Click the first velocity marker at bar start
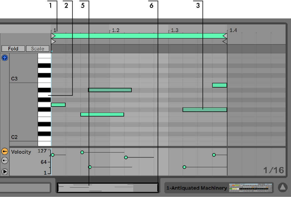Screen dimensions: 291x197 [53, 155]
